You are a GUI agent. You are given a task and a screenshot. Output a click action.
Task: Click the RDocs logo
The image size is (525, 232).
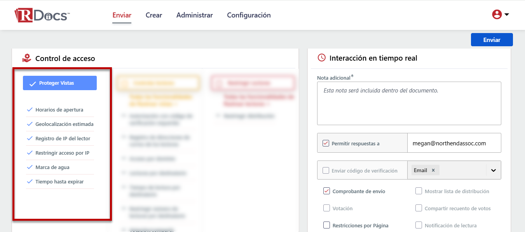point(42,16)
